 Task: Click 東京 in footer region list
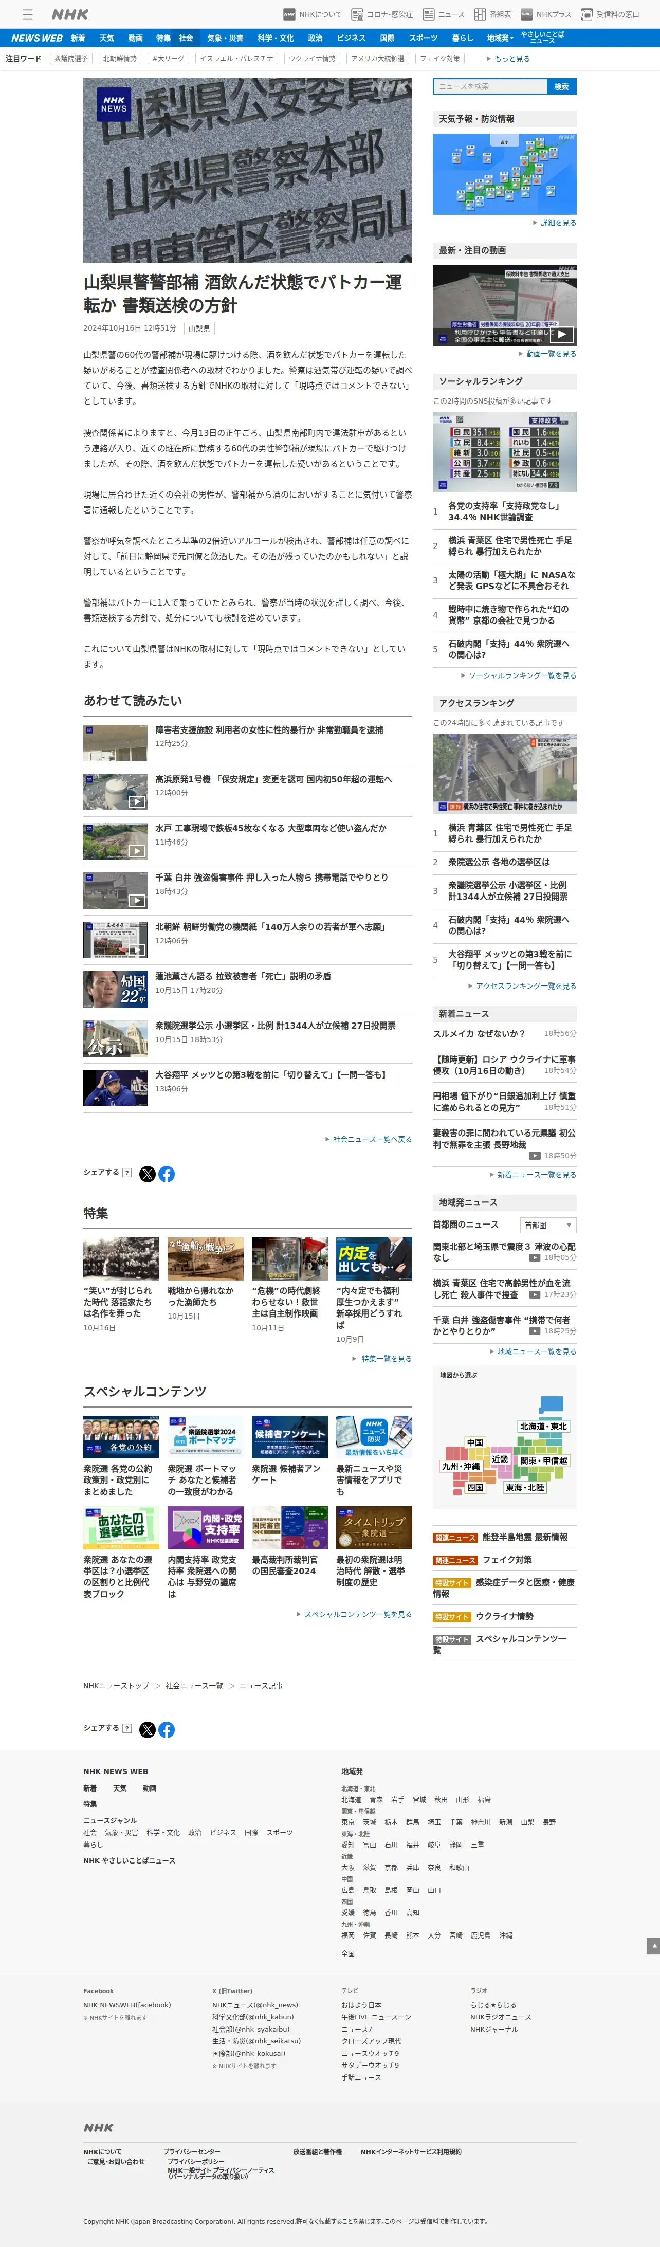pos(348,1822)
